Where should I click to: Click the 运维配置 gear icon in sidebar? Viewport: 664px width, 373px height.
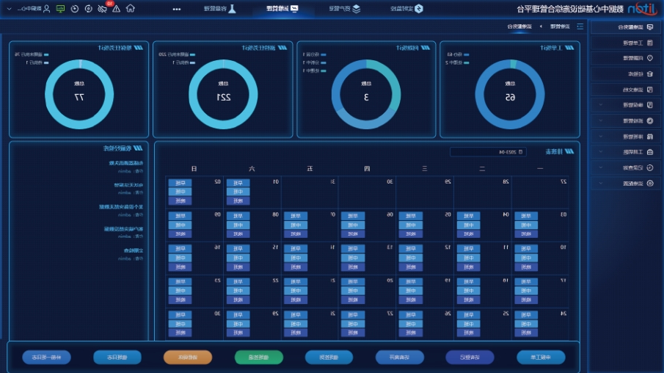[x=649, y=183]
